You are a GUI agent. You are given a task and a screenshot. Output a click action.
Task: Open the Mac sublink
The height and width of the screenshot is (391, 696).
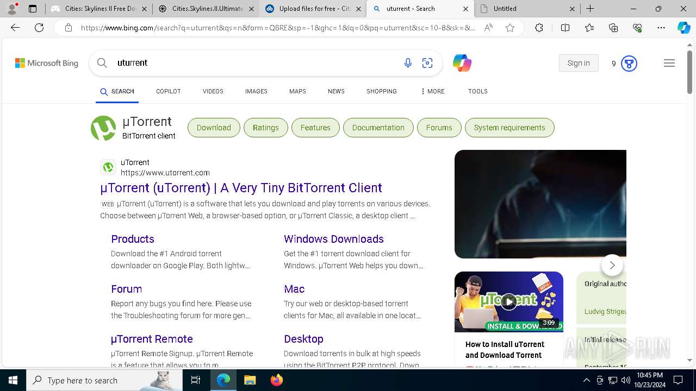pos(294,289)
